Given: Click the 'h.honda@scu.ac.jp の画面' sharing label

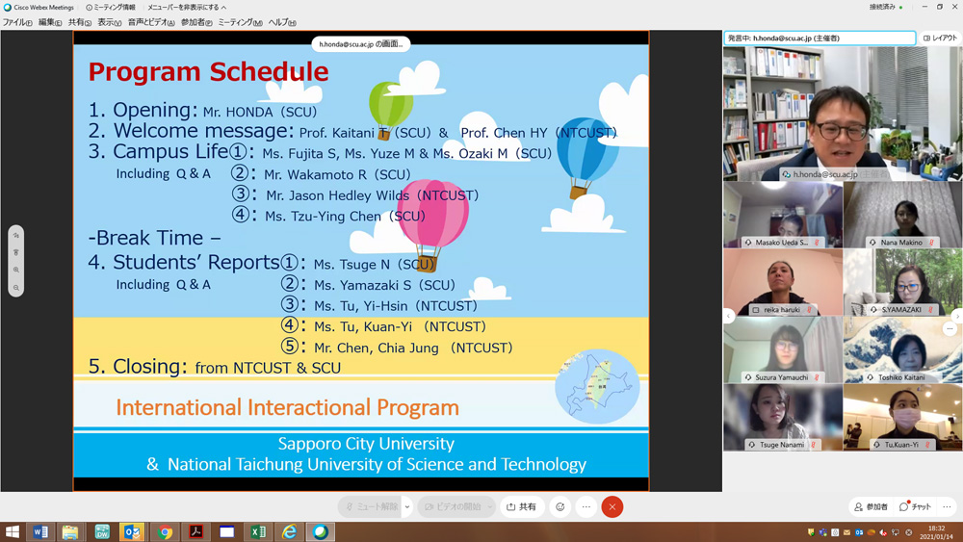Looking at the screenshot, I should pos(360,44).
